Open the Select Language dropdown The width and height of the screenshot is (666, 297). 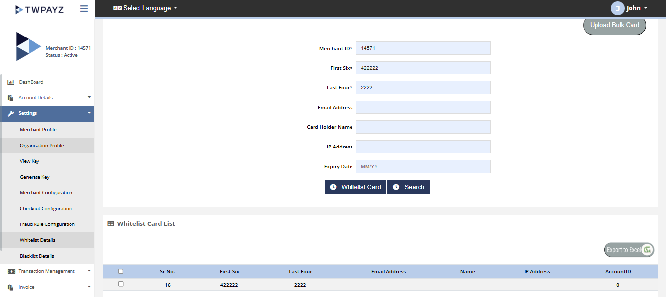pyautogui.click(x=145, y=8)
